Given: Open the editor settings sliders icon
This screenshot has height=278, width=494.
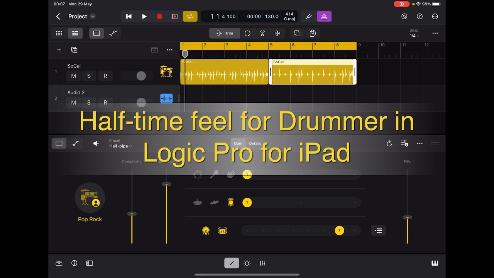Looking at the screenshot, I should click(x=404, y=144).
